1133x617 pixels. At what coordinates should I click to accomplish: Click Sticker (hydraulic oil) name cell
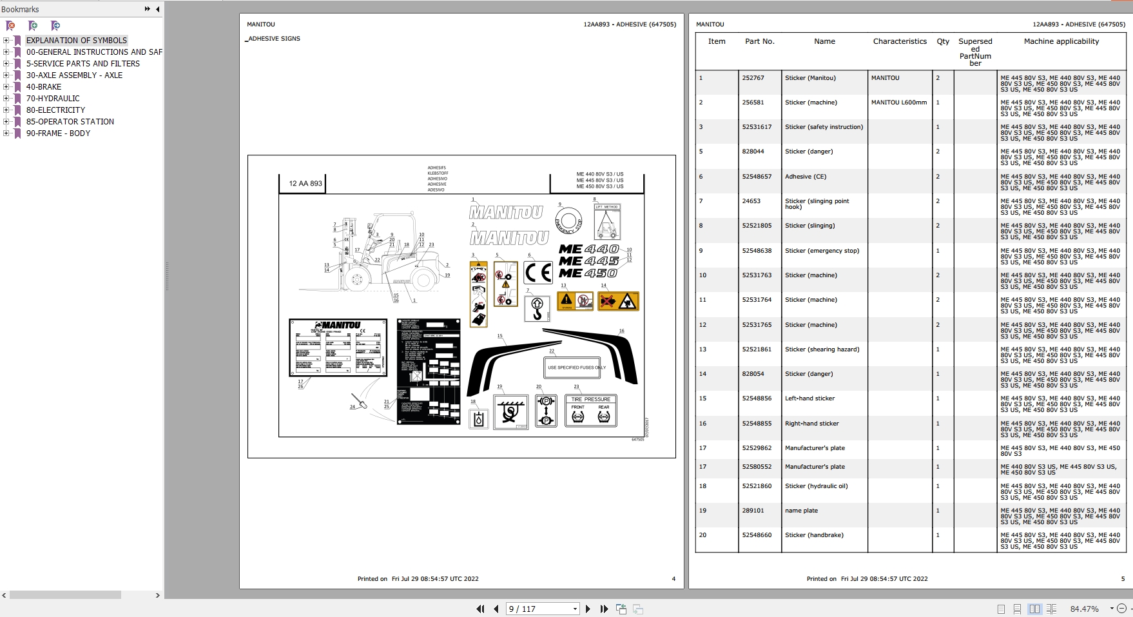pyautogui.click(x=816, y=486)
